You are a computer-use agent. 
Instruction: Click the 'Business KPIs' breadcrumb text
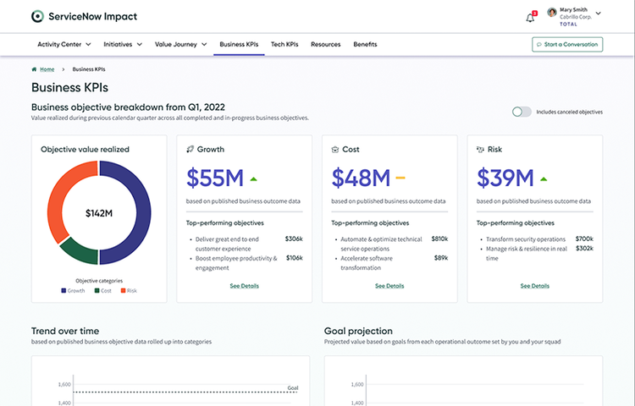point(89,69)
